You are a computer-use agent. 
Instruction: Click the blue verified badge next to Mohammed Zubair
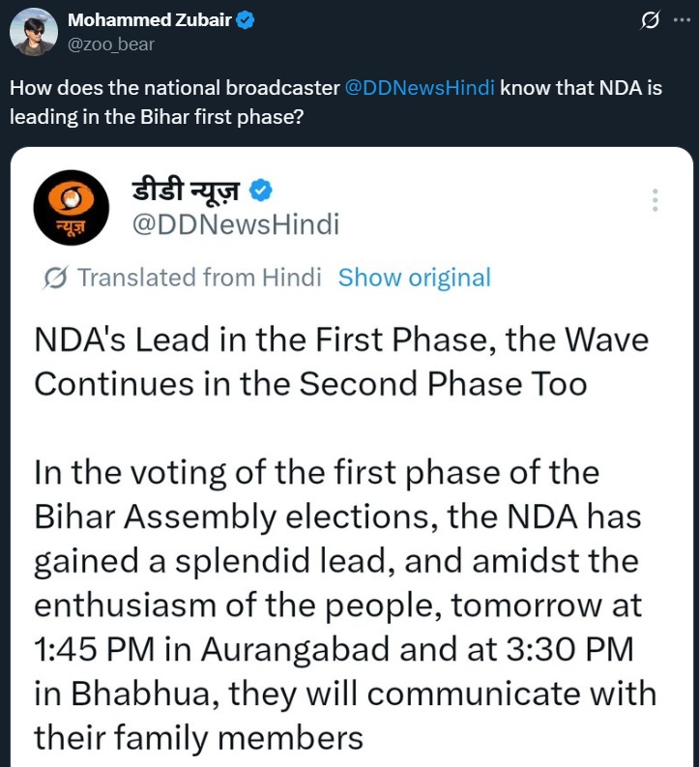click(246, 20)
